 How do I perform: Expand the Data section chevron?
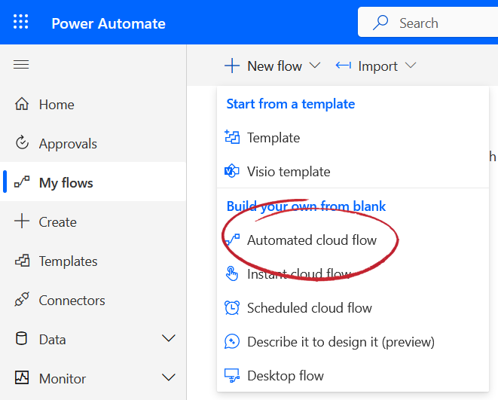click(169, 340)
